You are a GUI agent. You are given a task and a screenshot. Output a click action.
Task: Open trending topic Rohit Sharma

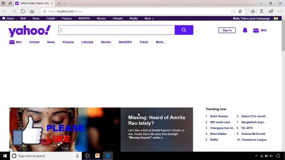coord(219,116)
